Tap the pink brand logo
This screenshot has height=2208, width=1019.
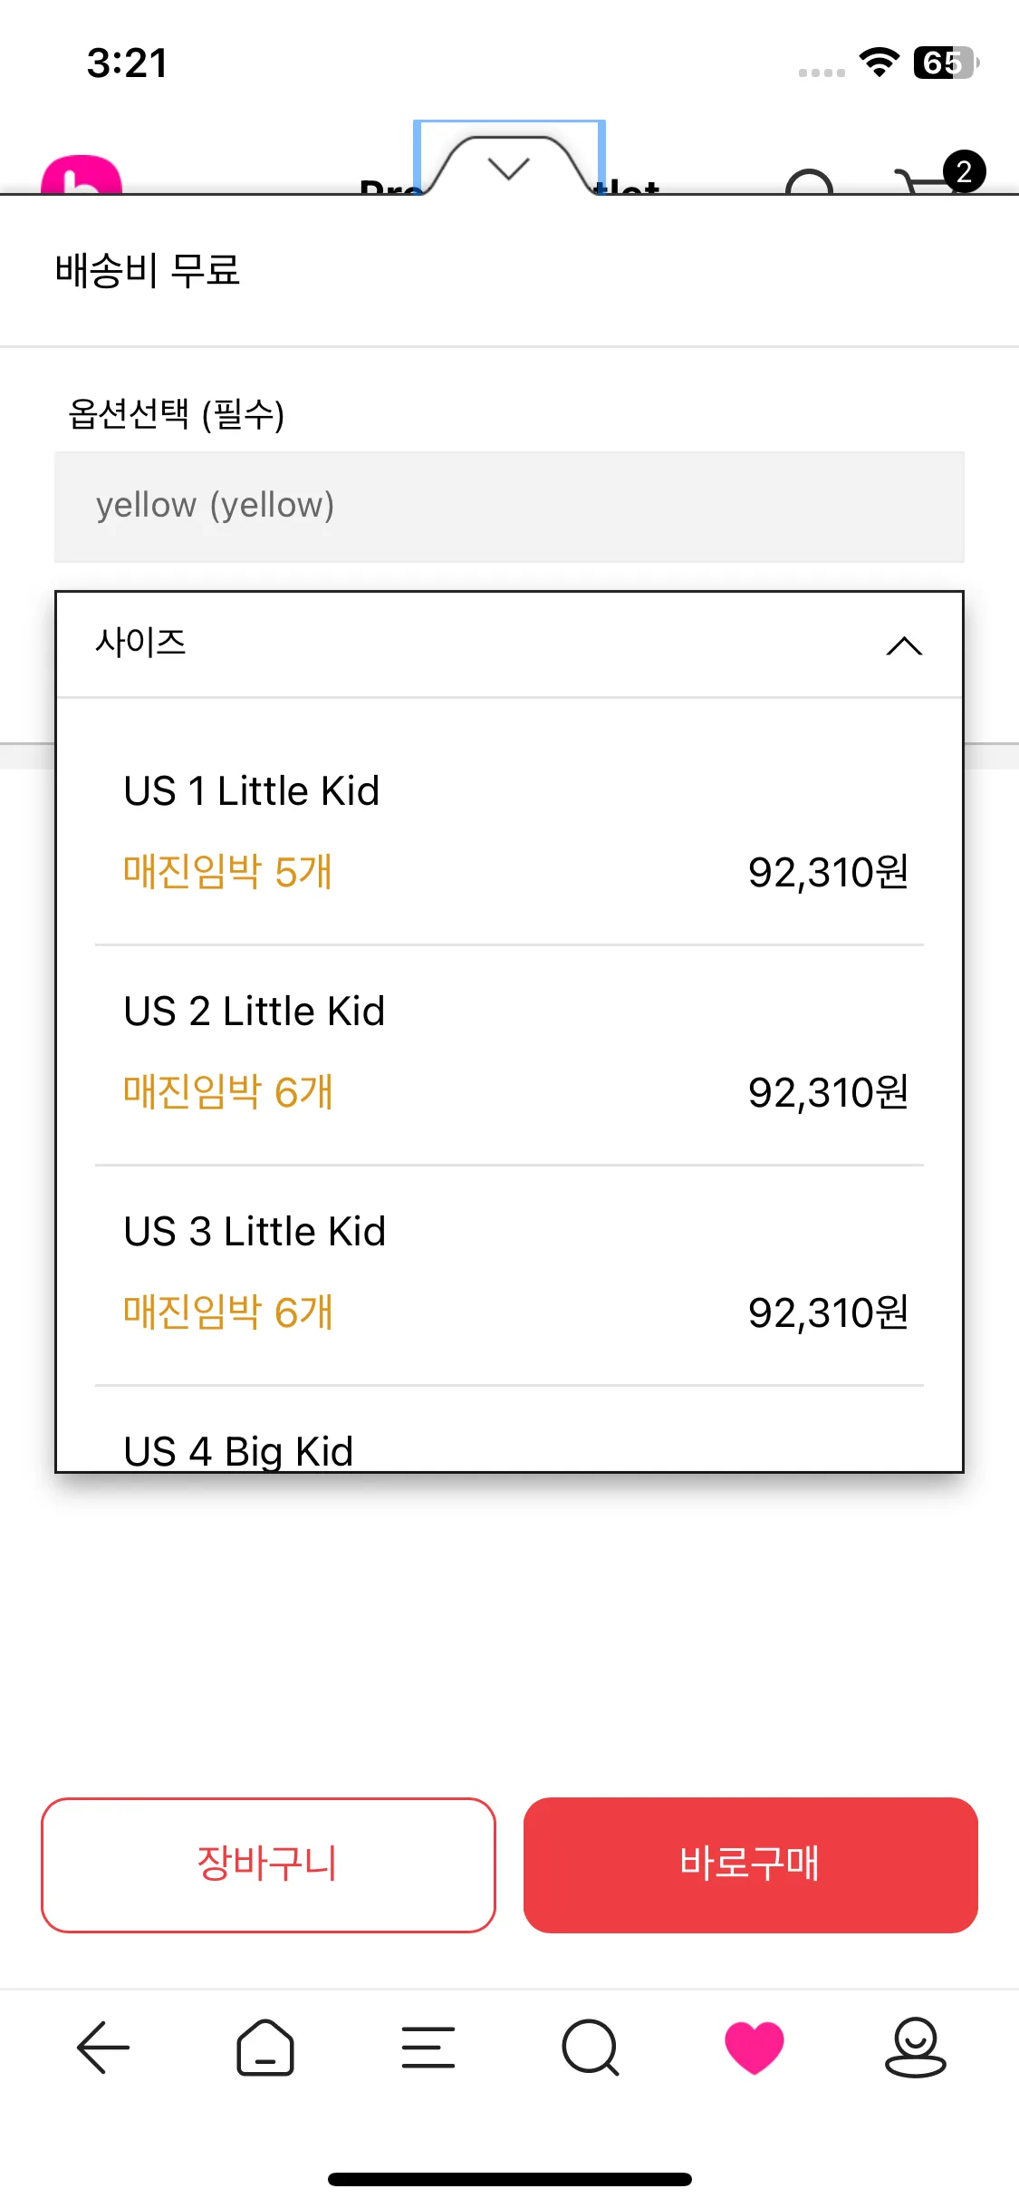pyautogui.click(x=82, y=176)
